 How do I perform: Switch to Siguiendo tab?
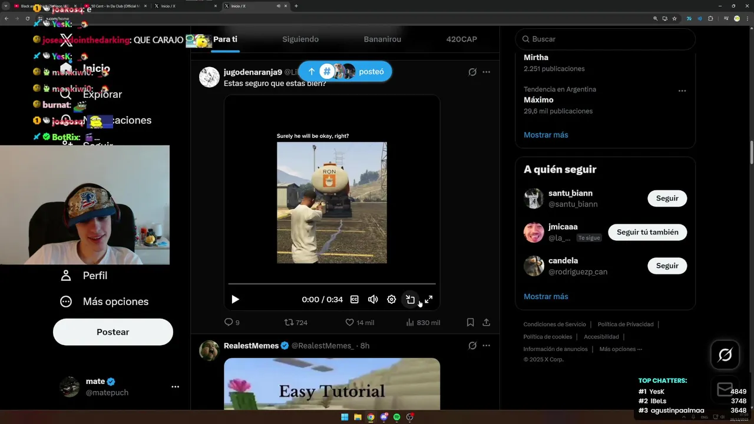300,39
